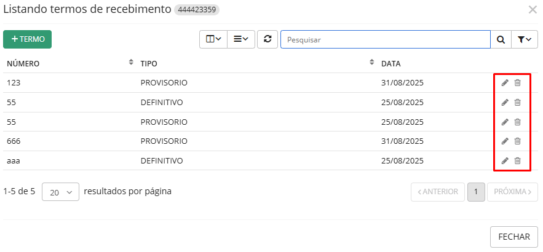
Task: Click the "Listando termos de recebimento" title
Action: click(87, 10)
